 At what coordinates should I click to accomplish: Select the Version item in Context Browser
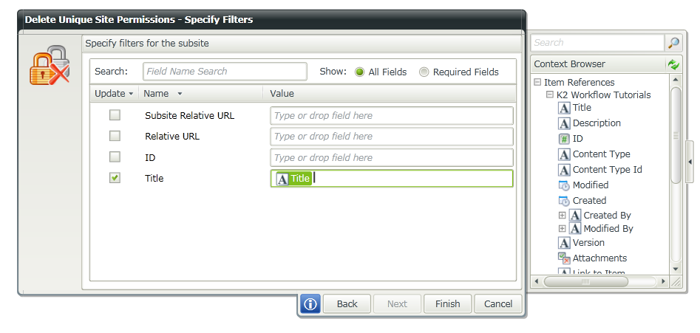tap(588, 243)
